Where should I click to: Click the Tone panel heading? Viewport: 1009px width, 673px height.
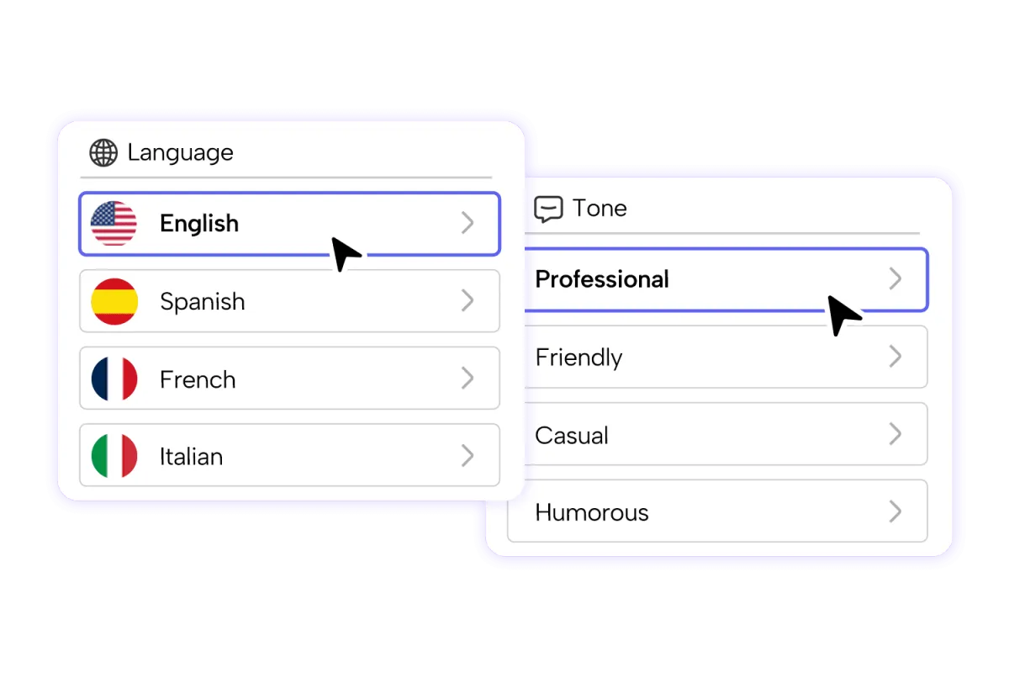tap(600, 209)
